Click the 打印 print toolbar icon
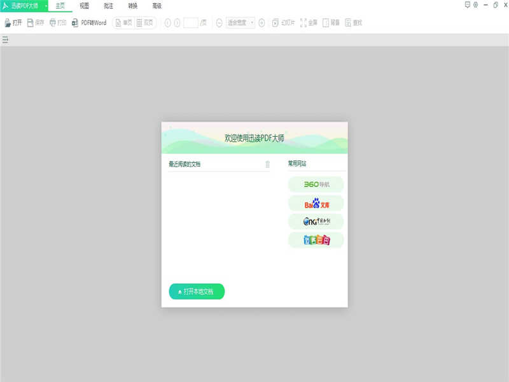 pyautogui.click(x=58, y=23)
